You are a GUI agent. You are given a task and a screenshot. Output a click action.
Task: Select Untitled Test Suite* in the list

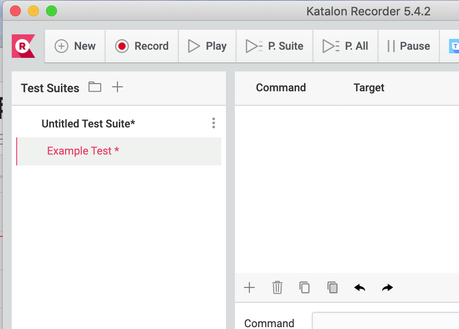(89, 123)
